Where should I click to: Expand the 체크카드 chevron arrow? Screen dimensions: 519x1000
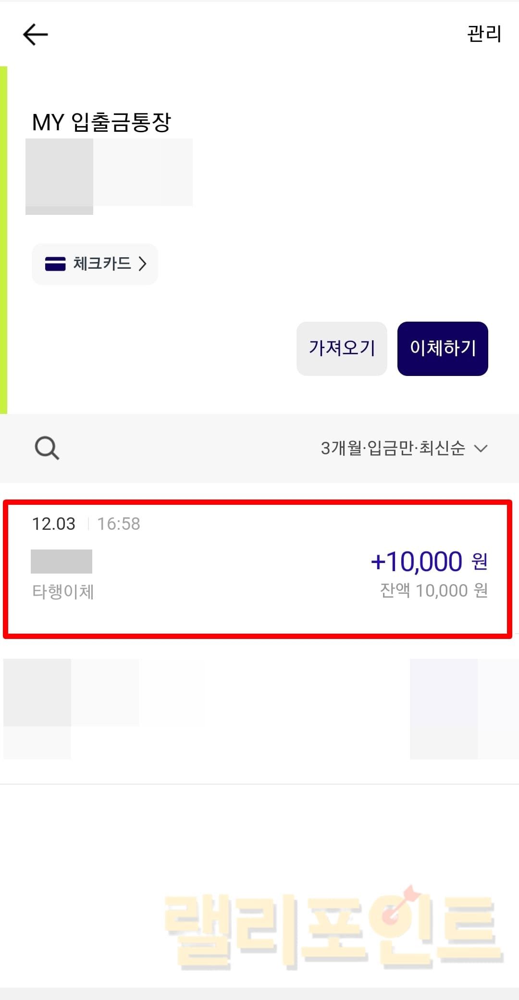(x=142, y=264)
